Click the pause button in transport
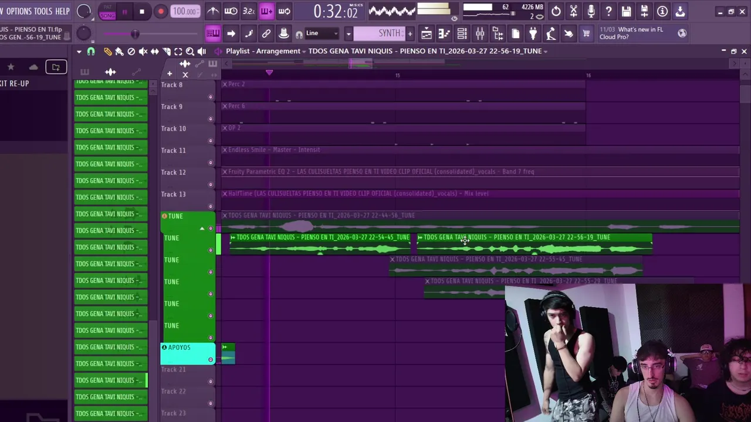This screenshot has width=751, height=422. point(124,12)
